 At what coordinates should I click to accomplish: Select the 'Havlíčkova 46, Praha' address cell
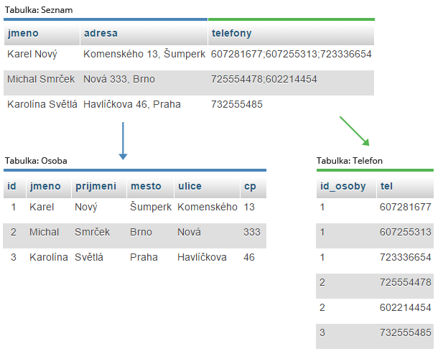[132, 104]
